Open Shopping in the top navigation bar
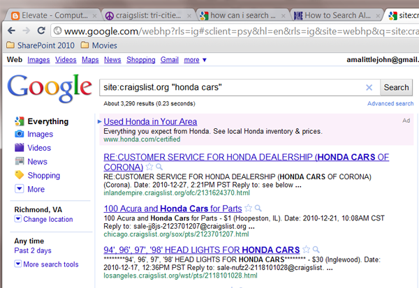 click(141, 60)
